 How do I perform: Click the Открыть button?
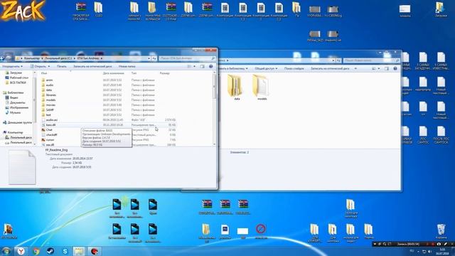point(38,66)
